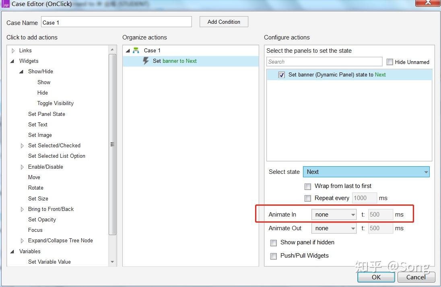The image size is (441, 287).
Task: Expand the Bring to Front/Back node
Action: 22,209
